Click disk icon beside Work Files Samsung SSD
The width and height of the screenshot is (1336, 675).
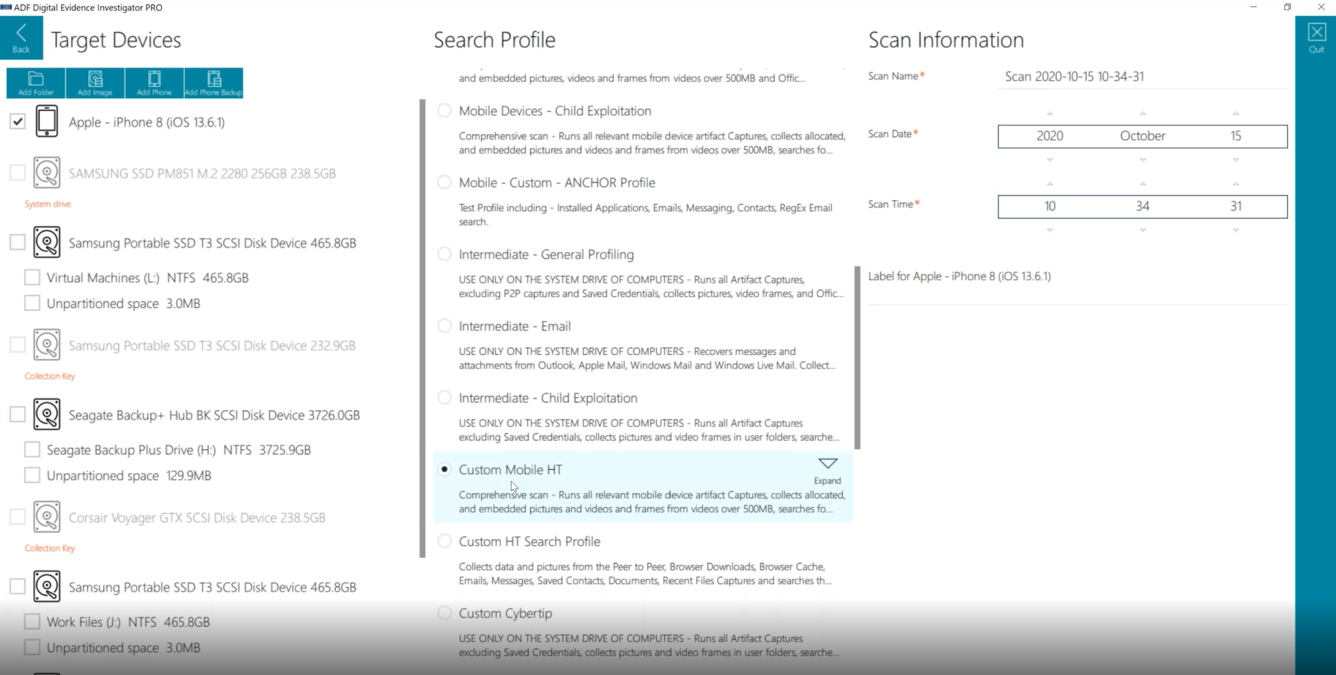47,587
